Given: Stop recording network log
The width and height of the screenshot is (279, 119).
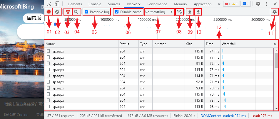Looking at the screenshot, I should point(49,12).
